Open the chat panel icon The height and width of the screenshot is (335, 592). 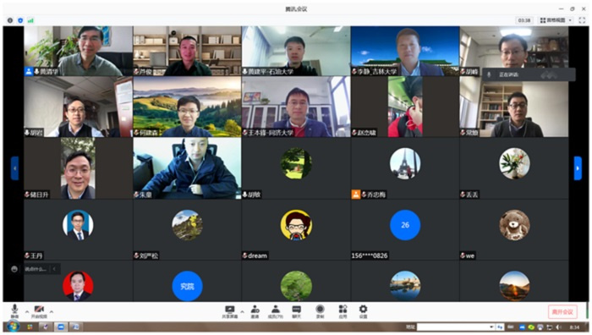pyautogui.click(x=297, y=311)
